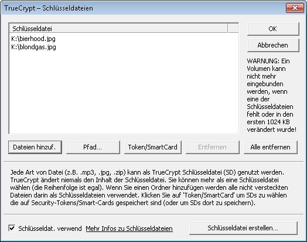This screenshot has width=307, height=242.
Task: Close the TrueCrypt Schlüsseldateien dialog
Action: (x=295, y=8)
